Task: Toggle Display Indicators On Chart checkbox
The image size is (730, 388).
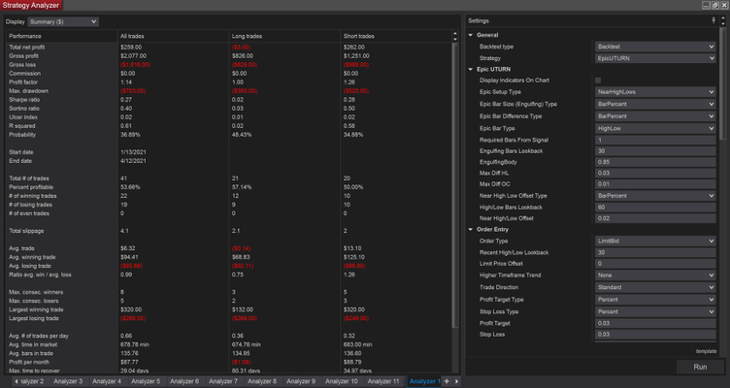Action: point(598,81)
